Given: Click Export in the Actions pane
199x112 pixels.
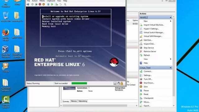Looking at the screenshot, I should [x=147, y=106].
